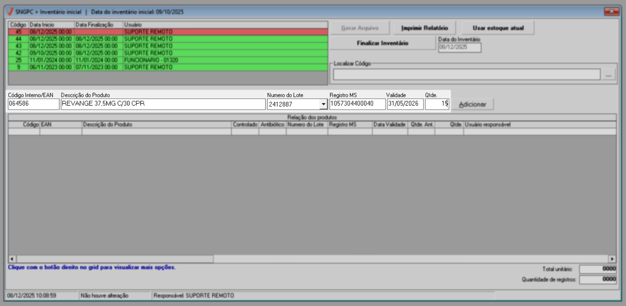Click the Qtde. quantity field
This screenshot has width=626, height=306.
(x=436, y=104)
